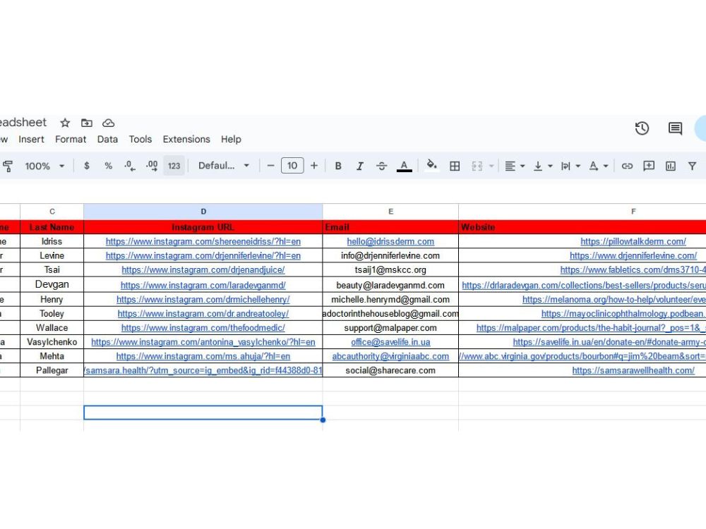Create a filter using funnel icon

point(692,166)
